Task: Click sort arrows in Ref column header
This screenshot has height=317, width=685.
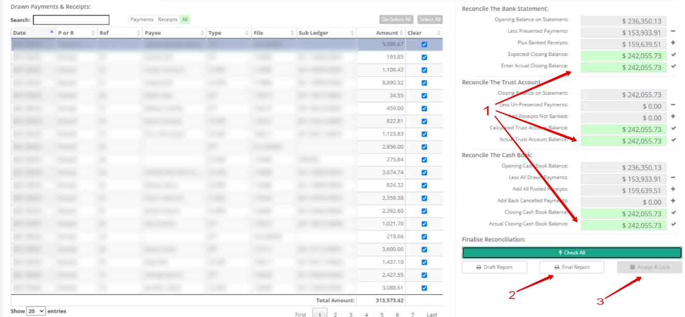Action: click(138, 33)
